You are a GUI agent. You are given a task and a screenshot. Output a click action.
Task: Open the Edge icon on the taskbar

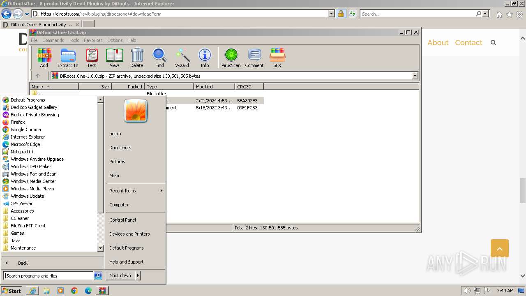pyautogui.click(x=88, y=291)
